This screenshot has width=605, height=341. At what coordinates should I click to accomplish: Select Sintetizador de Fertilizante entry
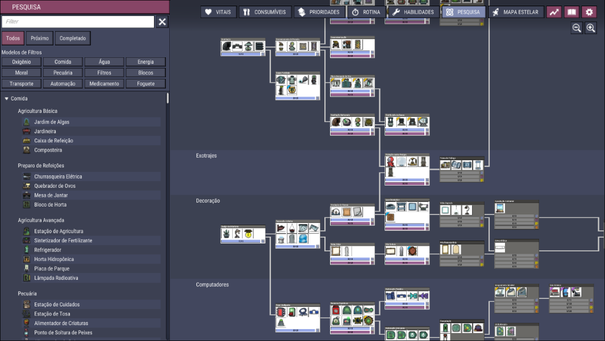click(x=91, y=241)
